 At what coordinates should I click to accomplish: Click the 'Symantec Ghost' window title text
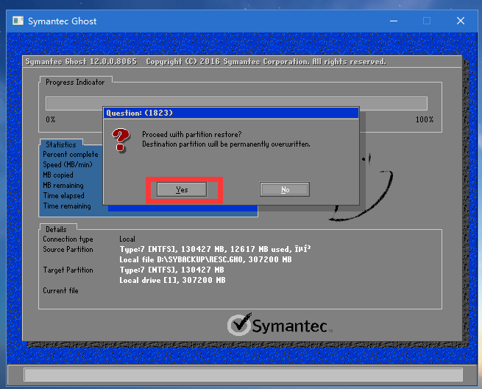(63, 21)
